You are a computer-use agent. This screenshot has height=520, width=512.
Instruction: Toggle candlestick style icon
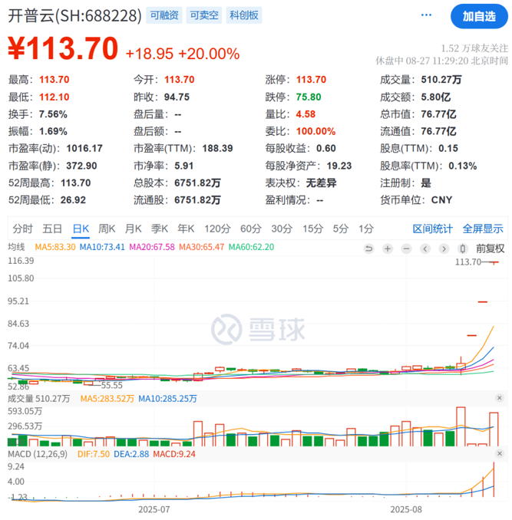pos(463,248)
